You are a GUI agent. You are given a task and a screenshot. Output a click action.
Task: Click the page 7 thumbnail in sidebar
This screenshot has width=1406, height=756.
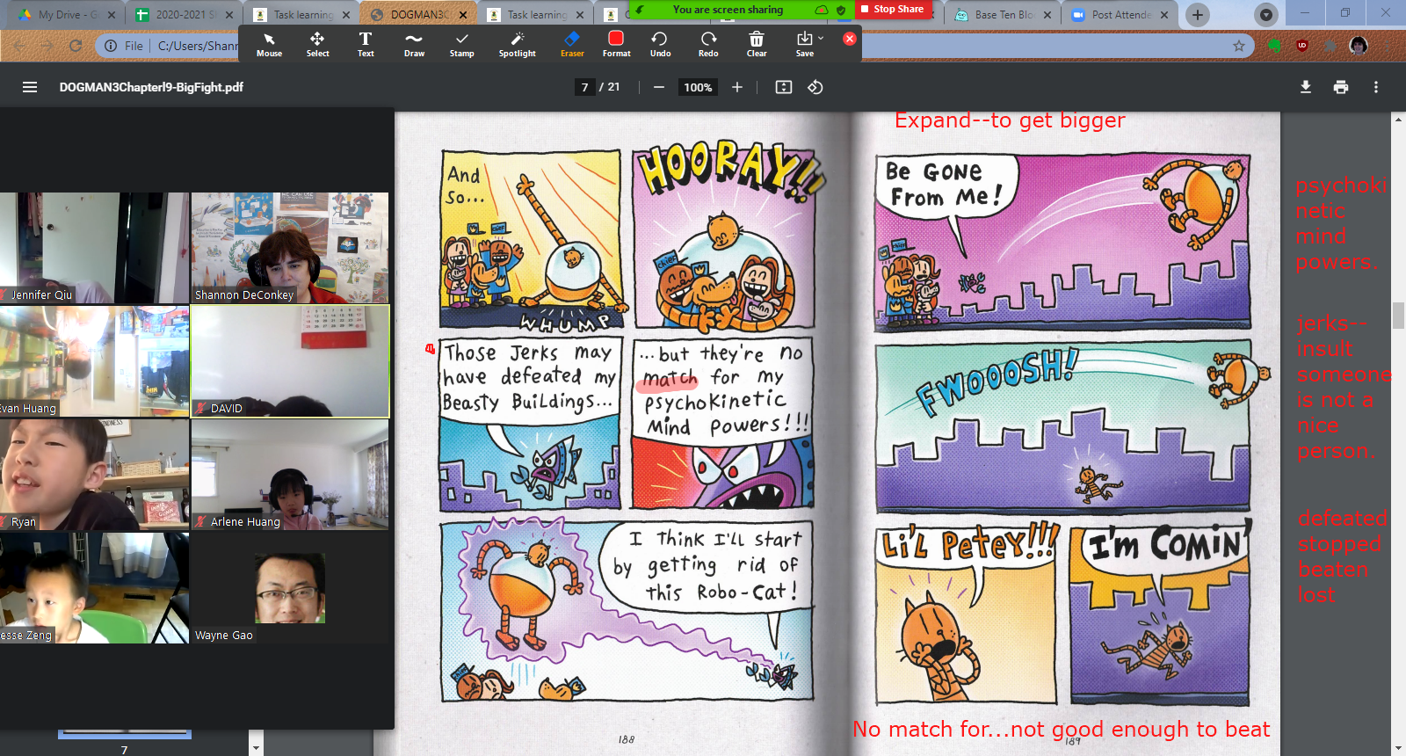[x=124, y=735]
